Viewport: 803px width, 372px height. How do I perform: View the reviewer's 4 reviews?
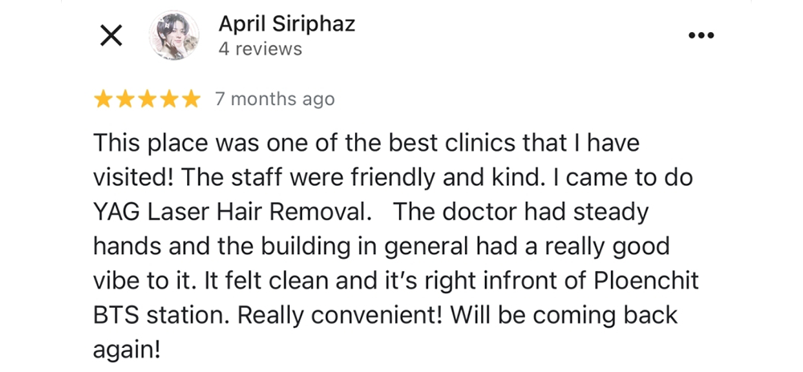[x=260, y=49]
